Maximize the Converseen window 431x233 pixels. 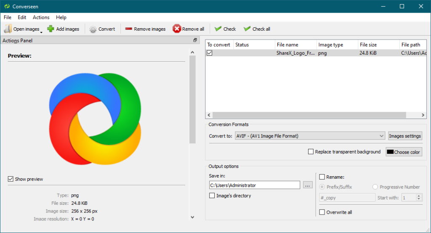click(402, 6)
